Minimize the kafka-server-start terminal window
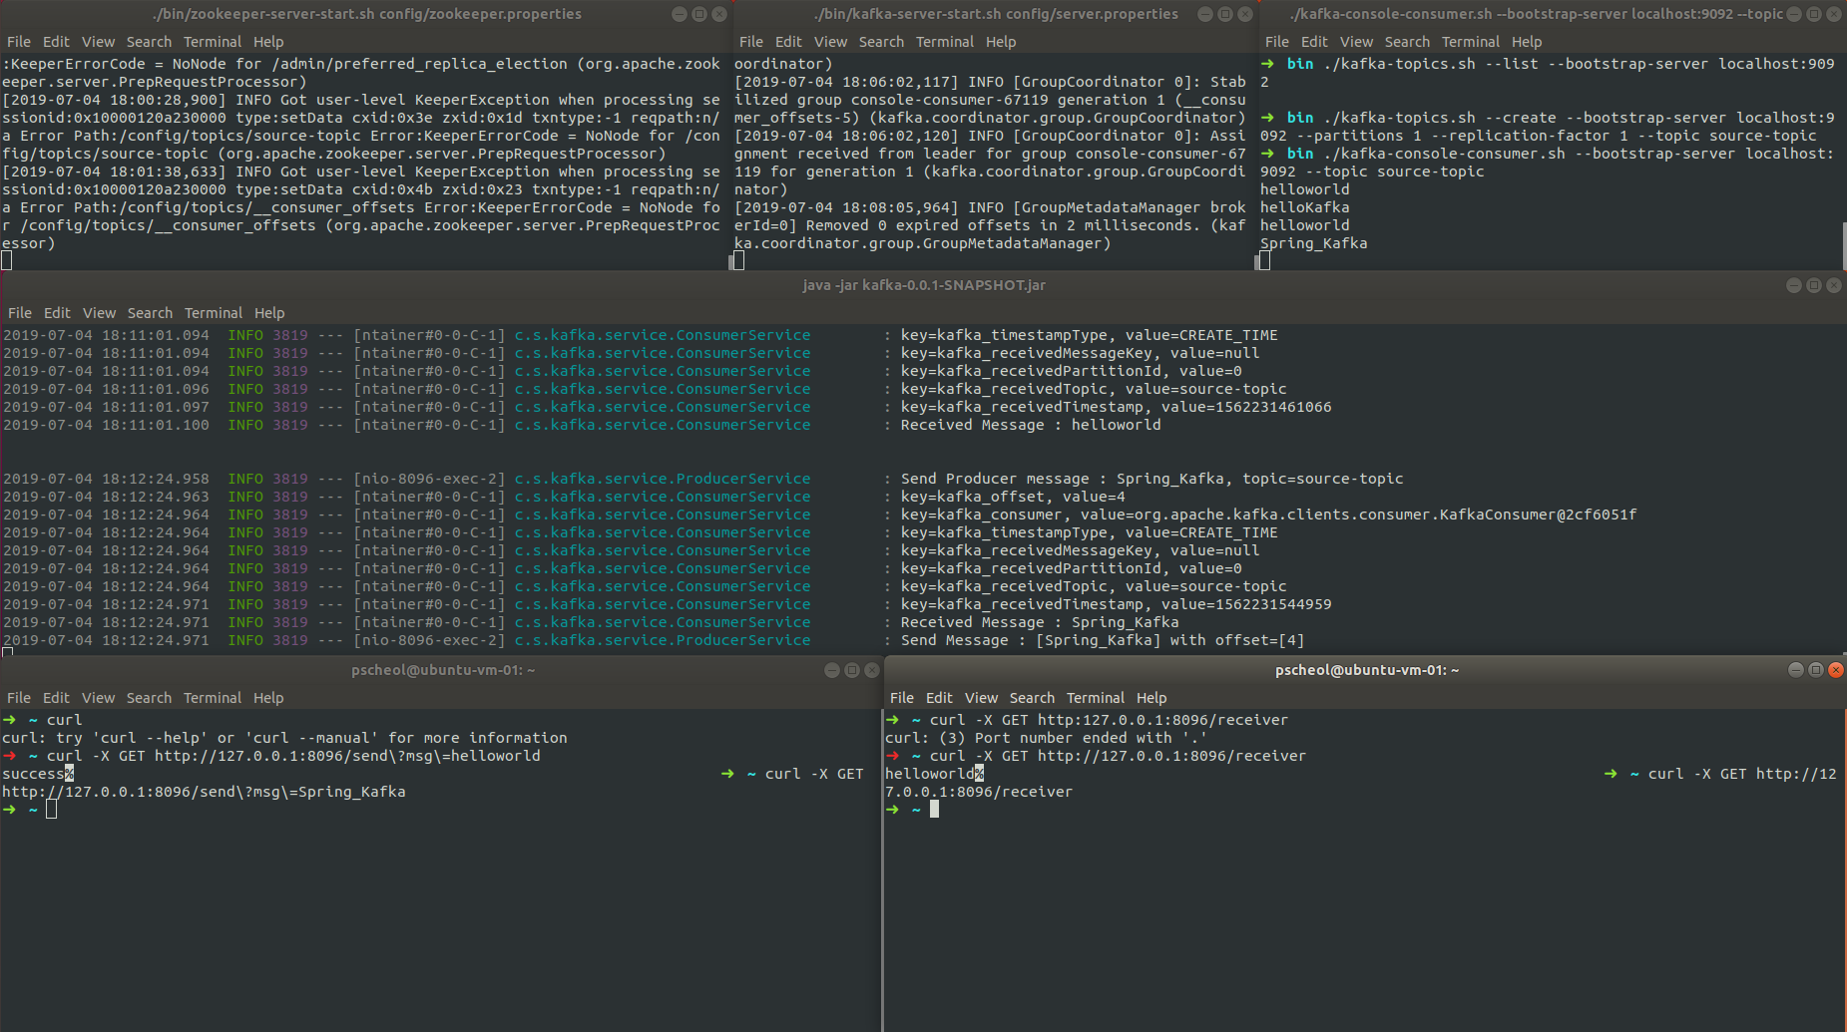This screenshot has height=1032, width=1847. click(1205, 14)
